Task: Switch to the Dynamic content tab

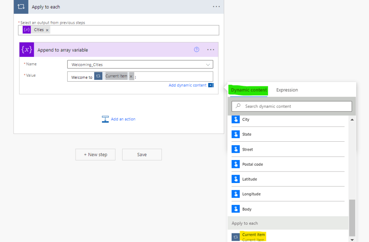Action: point(248,90)
